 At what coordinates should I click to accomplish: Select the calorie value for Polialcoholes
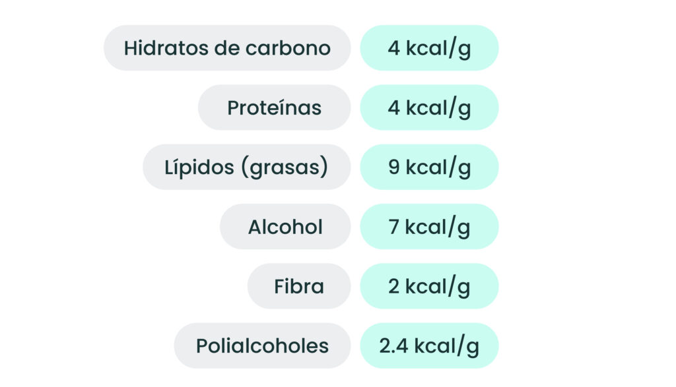click(429, 345)
